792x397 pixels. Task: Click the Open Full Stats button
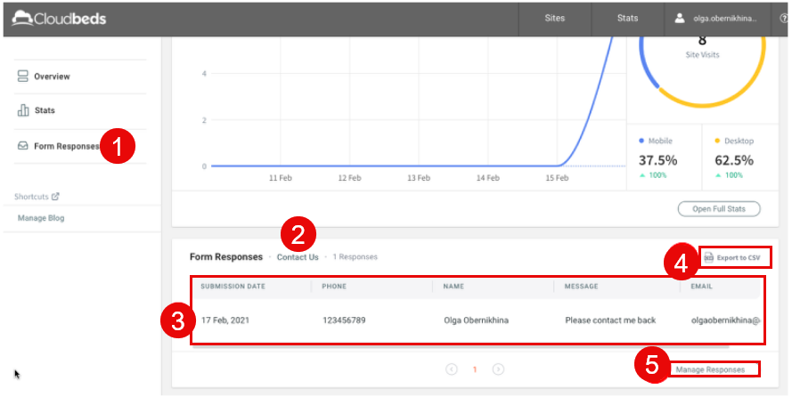tap(718, 209)
